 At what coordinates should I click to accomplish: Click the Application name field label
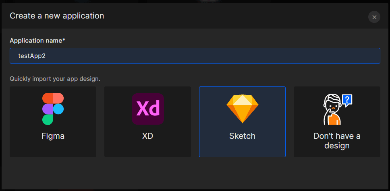pyautogui.click(x=37, y=41)
